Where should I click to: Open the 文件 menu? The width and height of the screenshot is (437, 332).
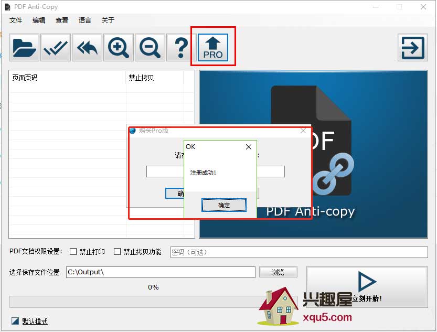click(x=16, y=20)
